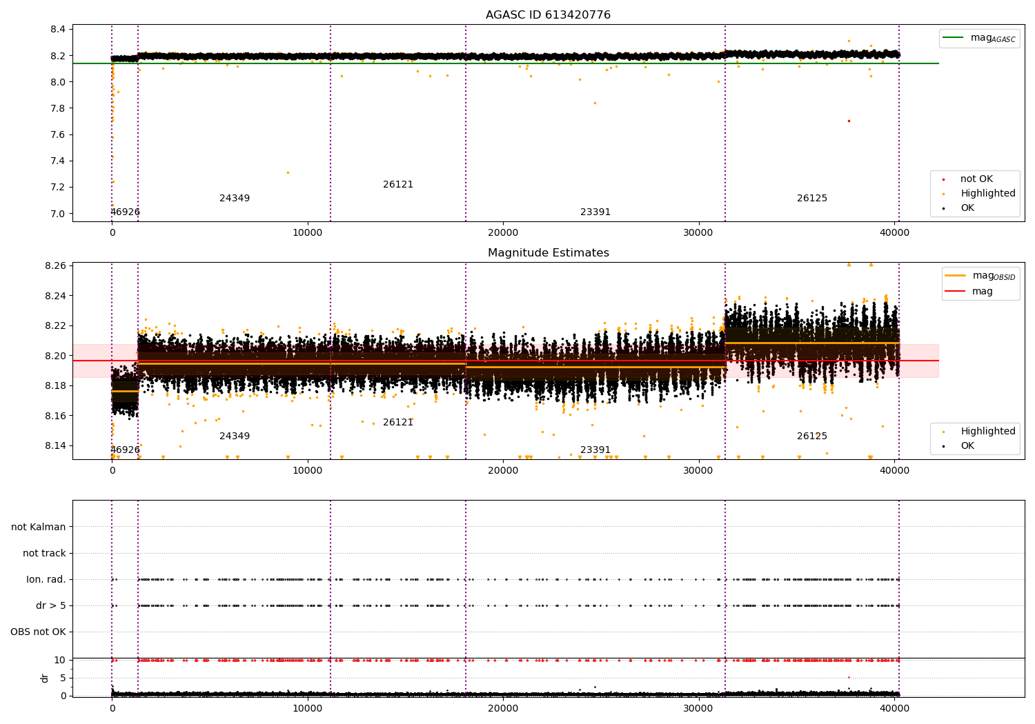Viewport: 1035px width, 724px height.
Task: Click the 'Magnitude Estimates' plot title
Action: [548, 253]
